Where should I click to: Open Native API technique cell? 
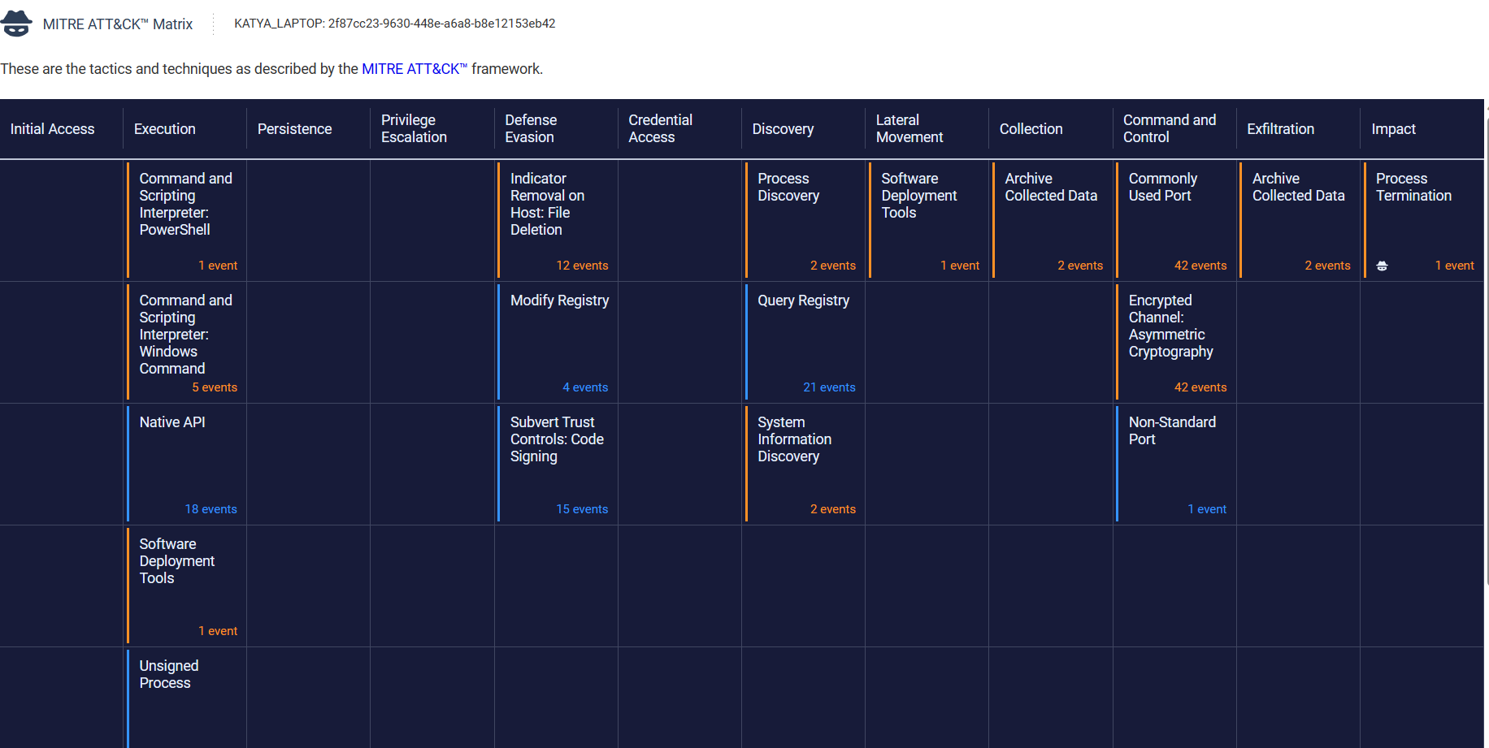[186, 464]
